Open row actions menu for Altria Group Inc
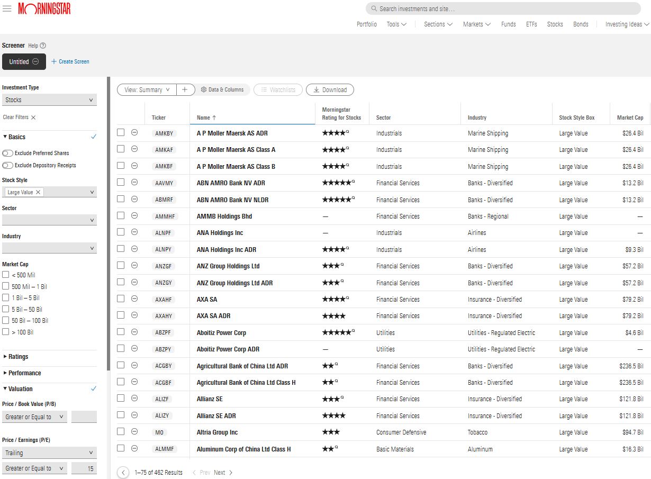The height and width of the screenshot is (479, 651). 134,432
